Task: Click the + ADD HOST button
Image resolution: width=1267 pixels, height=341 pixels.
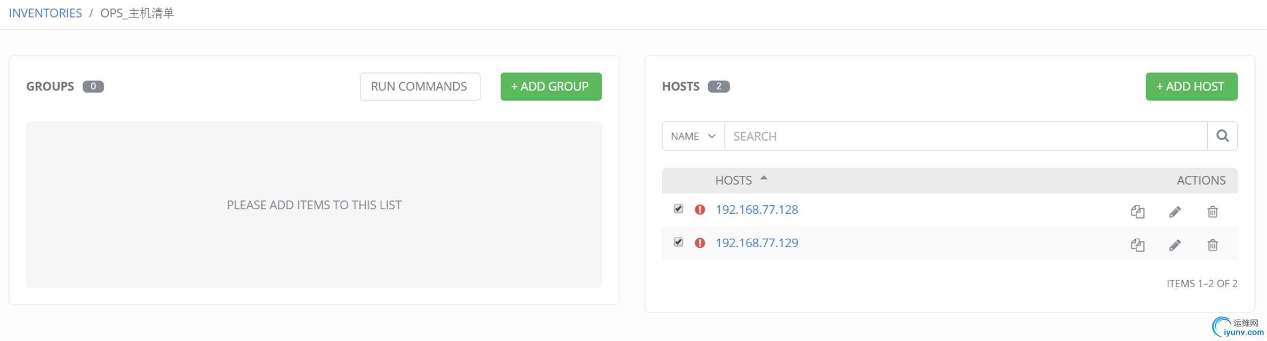Action: [1191, 86]
